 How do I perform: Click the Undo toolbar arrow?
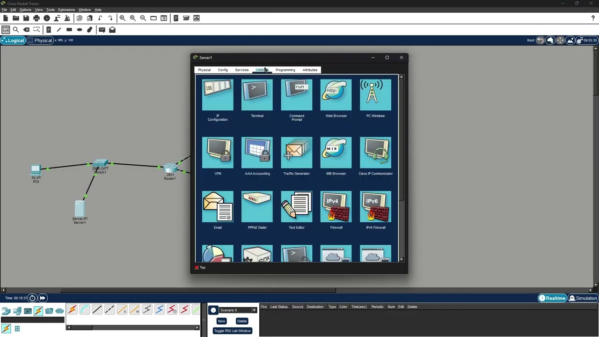point(100,18)
